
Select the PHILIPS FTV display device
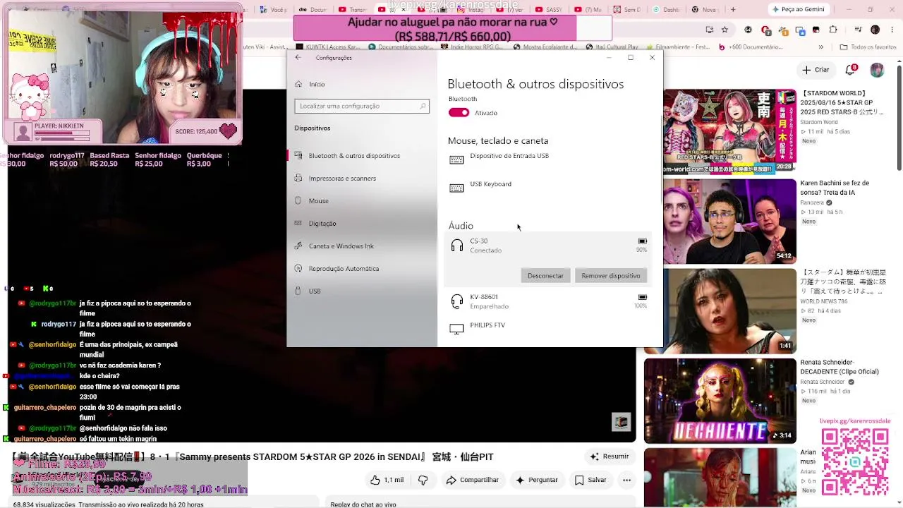547,329
